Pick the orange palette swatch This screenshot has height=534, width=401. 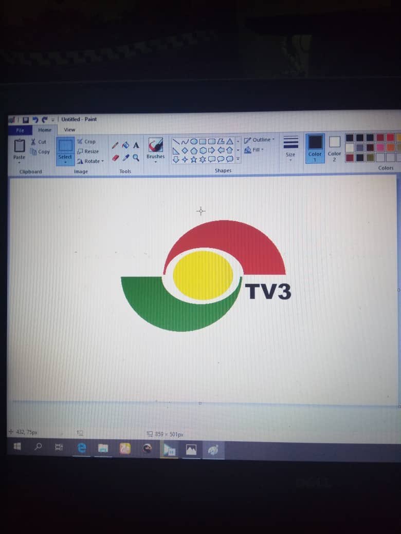[x=390, y=147]
